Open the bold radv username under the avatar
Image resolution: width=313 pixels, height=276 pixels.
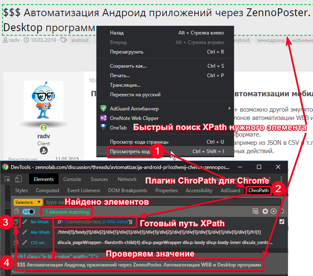point(44,136)
